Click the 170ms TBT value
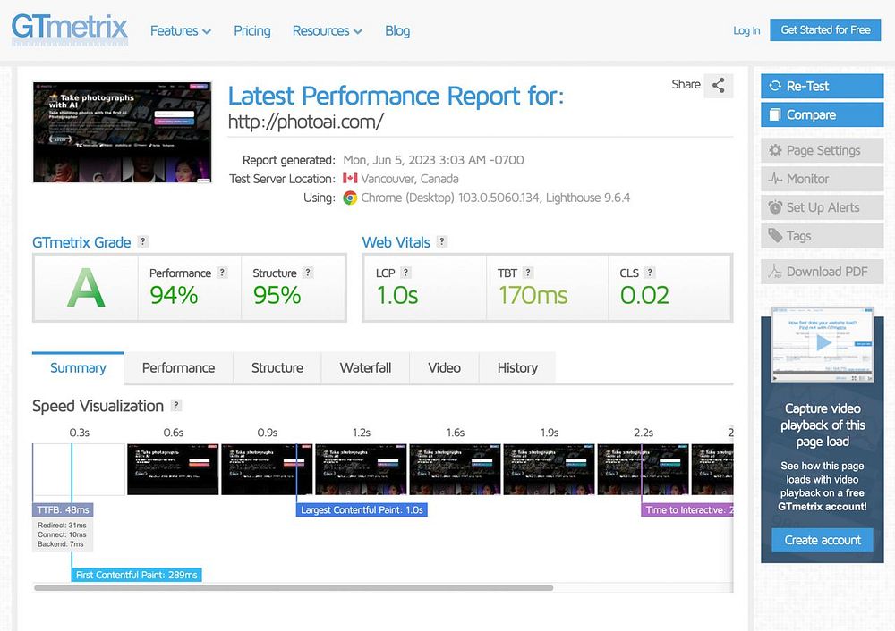The image size is (895, 631). (x=533, y=295)
